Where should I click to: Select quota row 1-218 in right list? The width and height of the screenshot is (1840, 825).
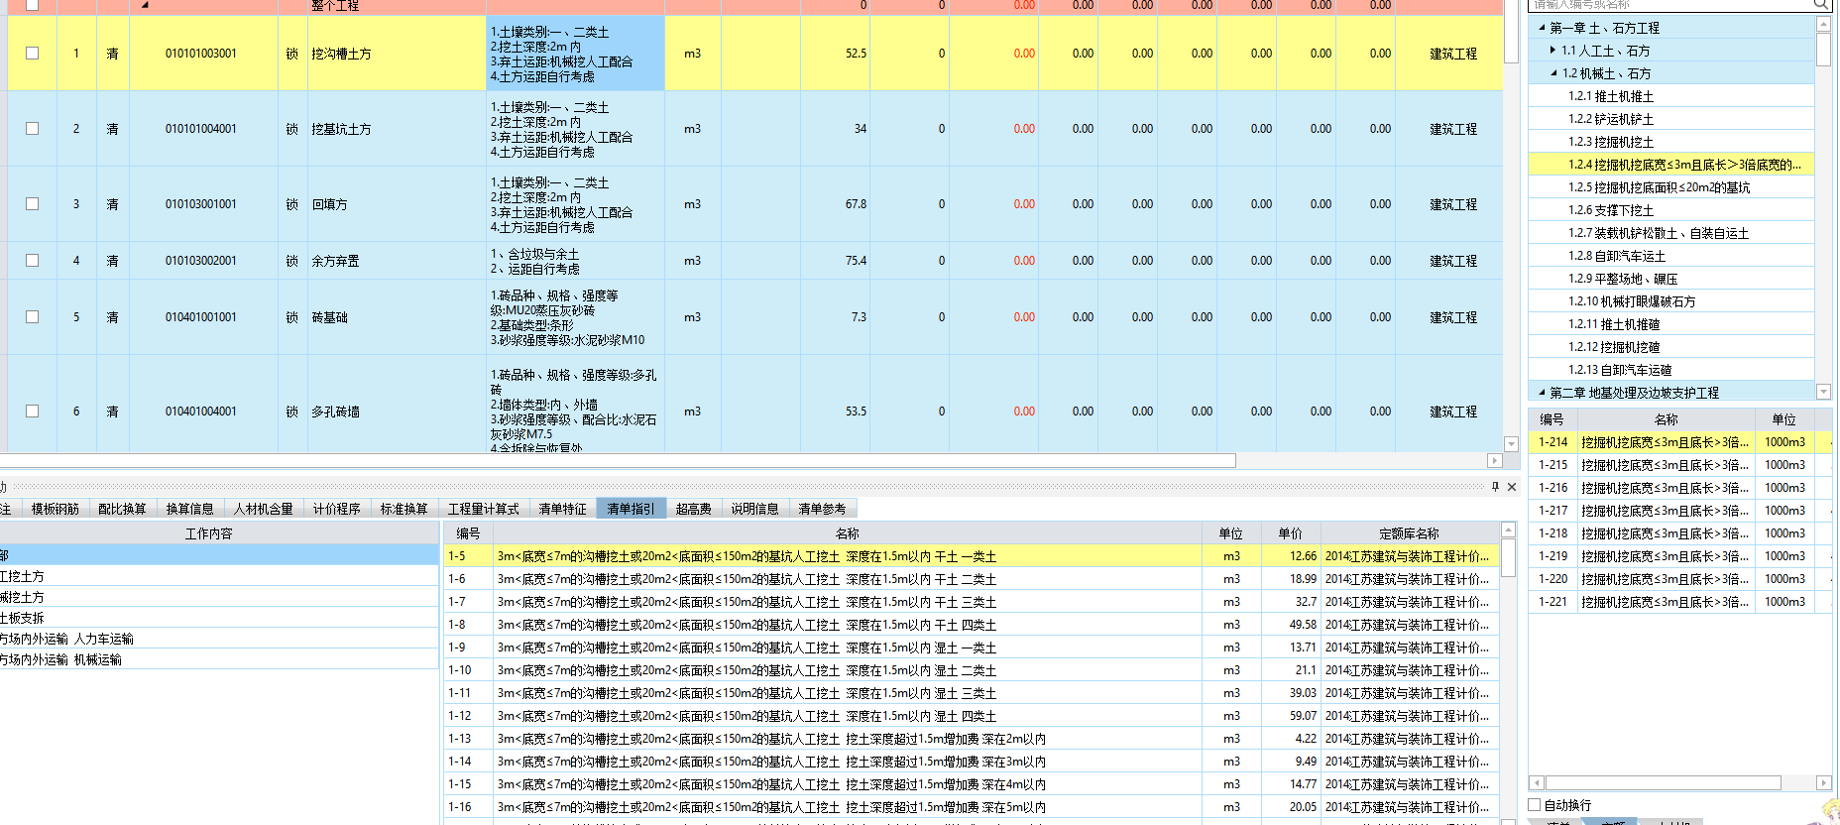pyautogui.click(x=1679, y=533)
